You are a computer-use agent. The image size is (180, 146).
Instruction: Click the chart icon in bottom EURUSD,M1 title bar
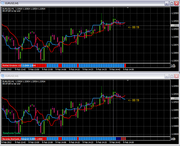click(3, 76)
